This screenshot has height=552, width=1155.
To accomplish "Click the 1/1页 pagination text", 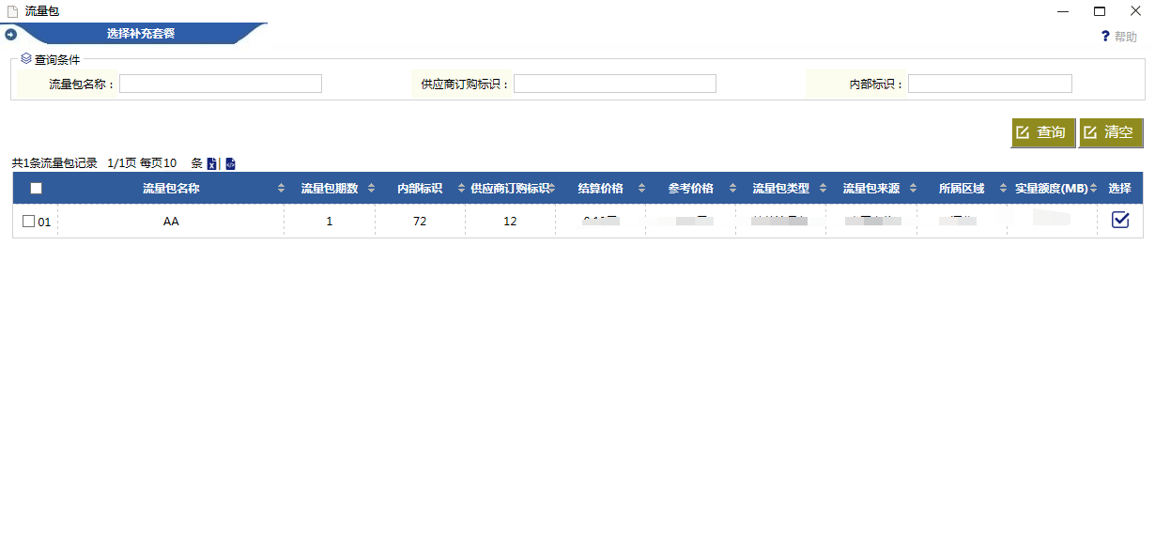I will click(122, 163).
